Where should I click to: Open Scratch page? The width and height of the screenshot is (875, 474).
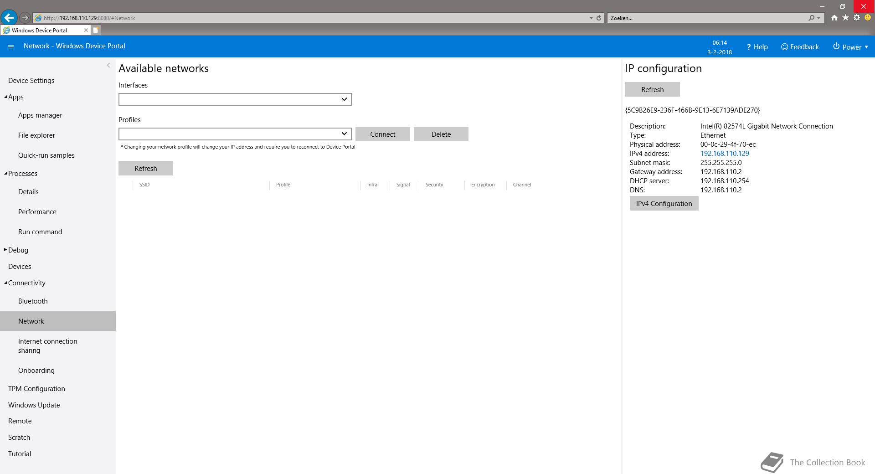[19, 438]
